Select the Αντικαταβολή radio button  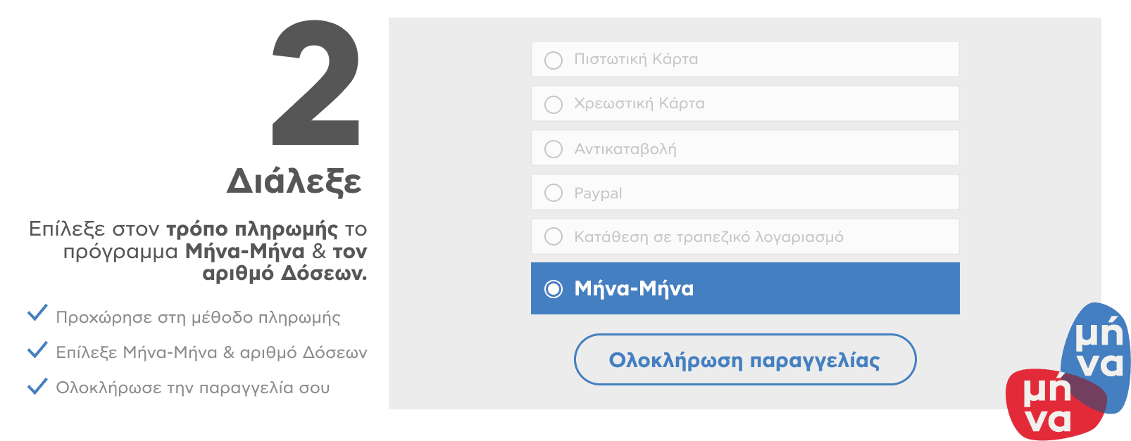tap(554, 148)
